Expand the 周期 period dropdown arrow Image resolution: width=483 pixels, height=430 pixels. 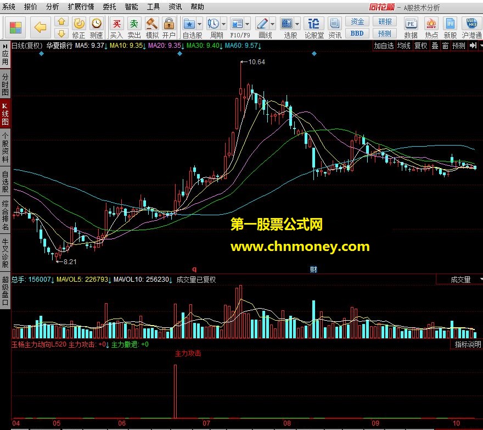click(223, 24)
